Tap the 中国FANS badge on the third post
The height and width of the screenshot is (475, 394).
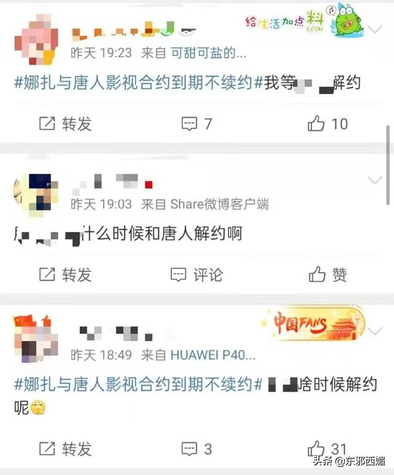(313, 323)
